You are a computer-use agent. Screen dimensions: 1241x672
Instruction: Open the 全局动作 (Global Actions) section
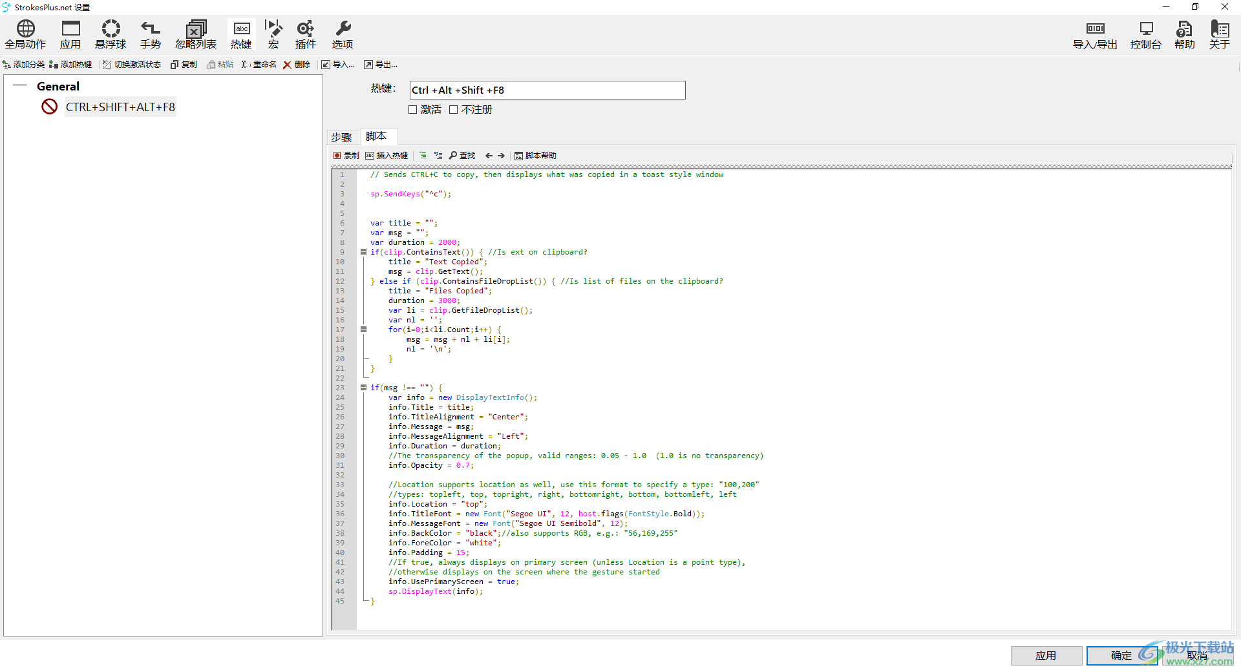(x=26, y=35)
